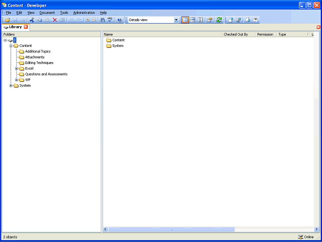
Task: Select the Library tab
Action: (x=16, y=27)
